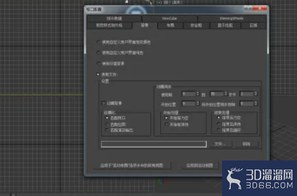Click the 开始位置 value field

coord(189,103)
